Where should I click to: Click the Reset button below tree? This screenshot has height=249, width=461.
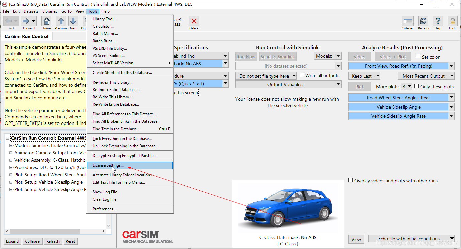[x=70, y=241]
